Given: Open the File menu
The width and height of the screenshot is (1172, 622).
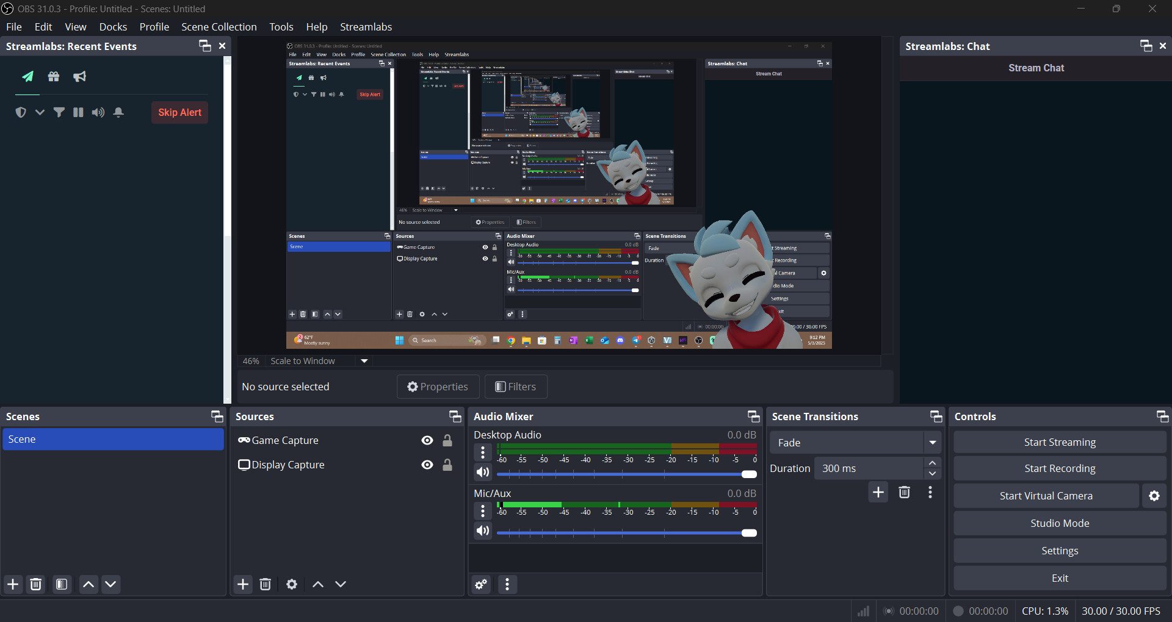Looking at the screenshot, I should point(14,27).
